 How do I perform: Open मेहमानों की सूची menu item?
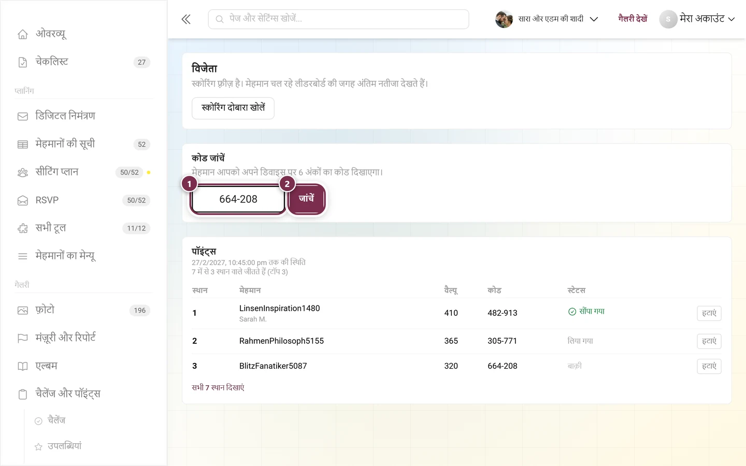click(83, 144)
